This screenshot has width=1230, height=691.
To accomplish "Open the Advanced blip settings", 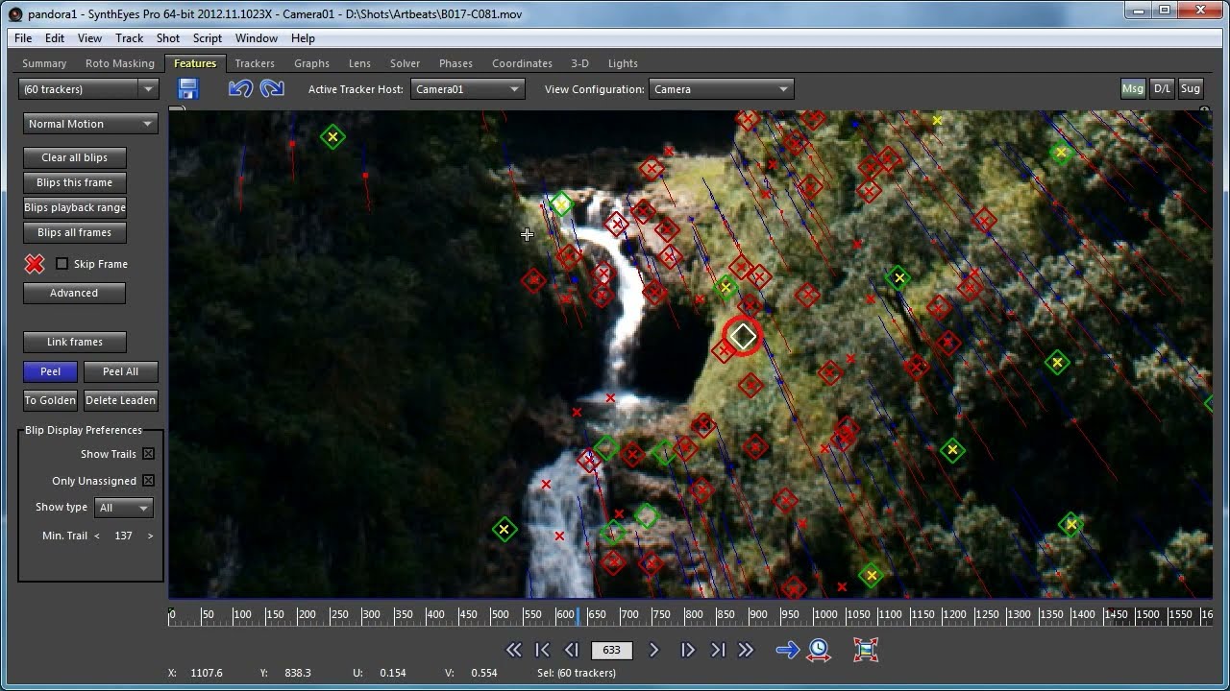I will pyautogui.click(x=74, y=293).
